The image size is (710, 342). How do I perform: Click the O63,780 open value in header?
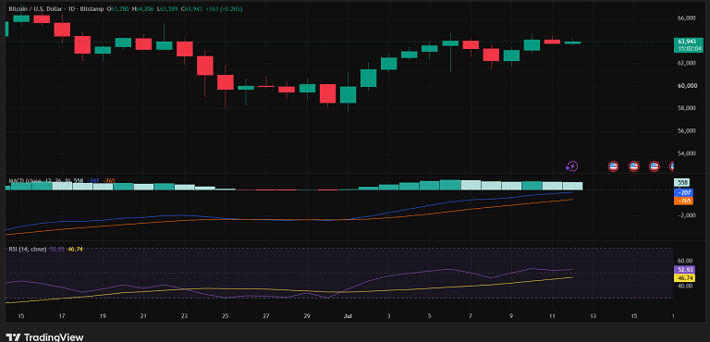click(116, 8)
